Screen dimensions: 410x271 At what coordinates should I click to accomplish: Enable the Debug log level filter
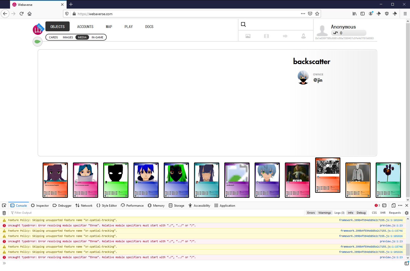361,212
